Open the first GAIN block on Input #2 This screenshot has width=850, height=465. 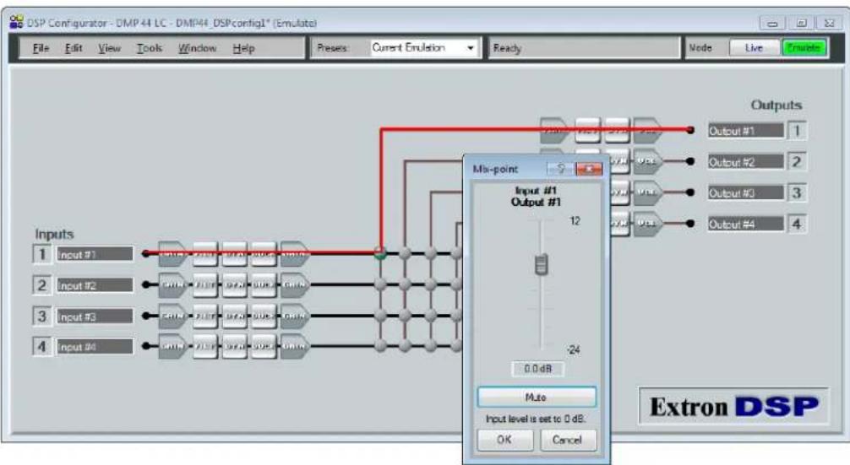[x=172, y=284]
